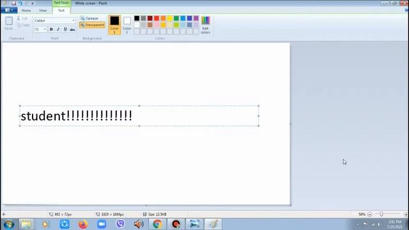Toggle Strikethrough text formatting
The height and width of the screenshot is (230, 409).
coord(72,29)
